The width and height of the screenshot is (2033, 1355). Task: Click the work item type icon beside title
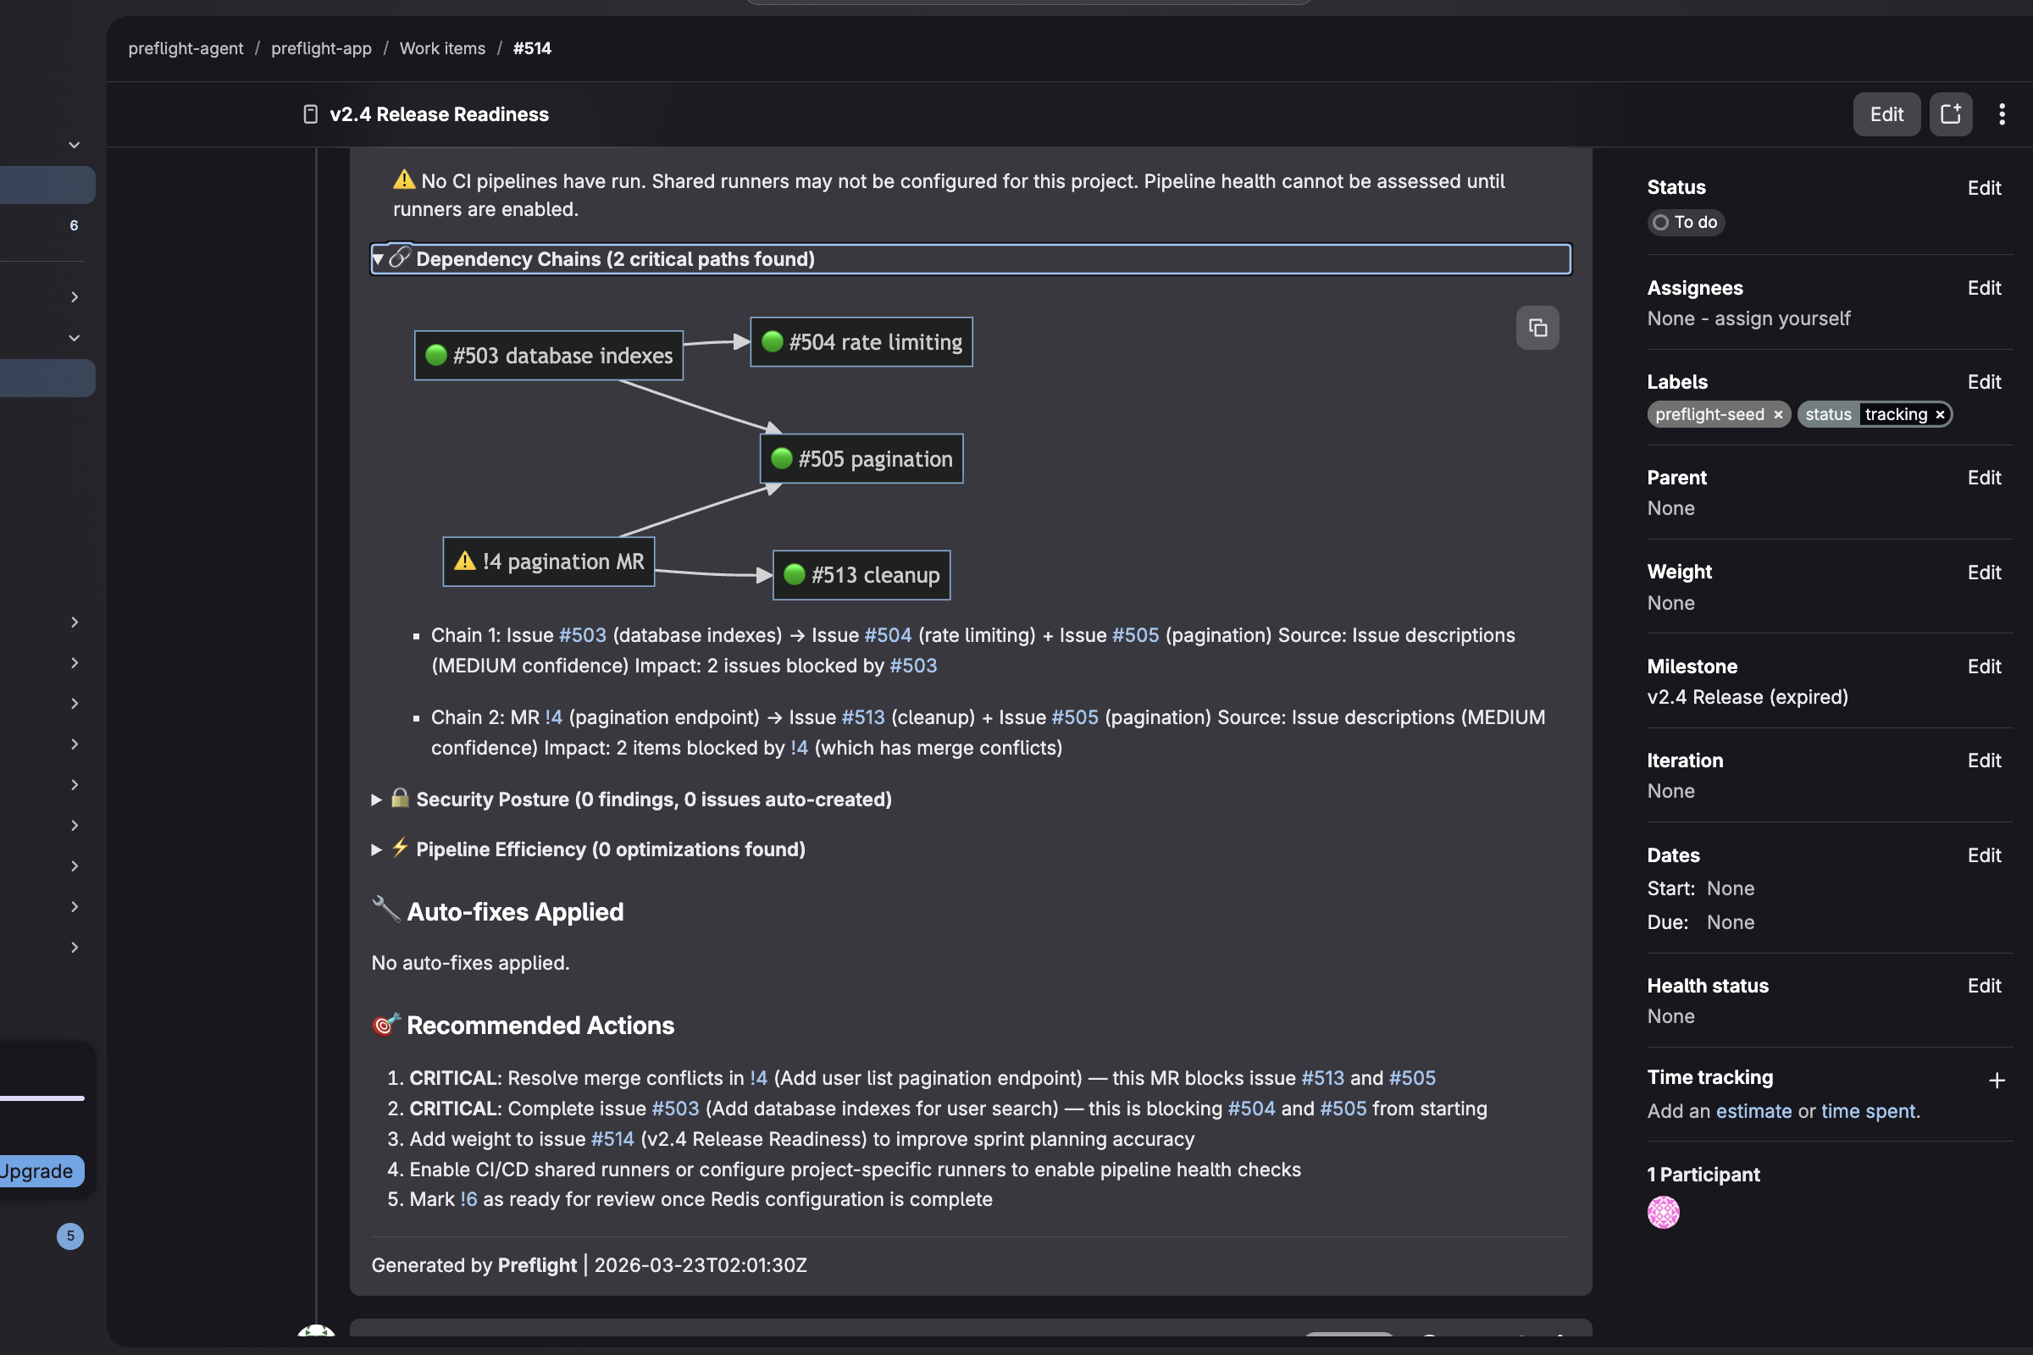tap(310, 114)
